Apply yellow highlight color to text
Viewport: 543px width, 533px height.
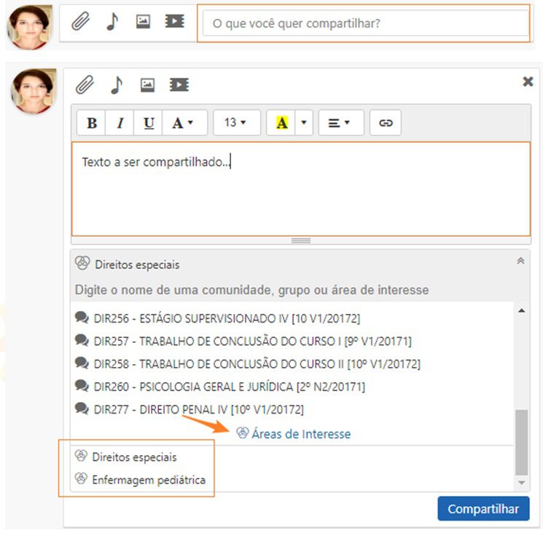click(x=281, y=123)
